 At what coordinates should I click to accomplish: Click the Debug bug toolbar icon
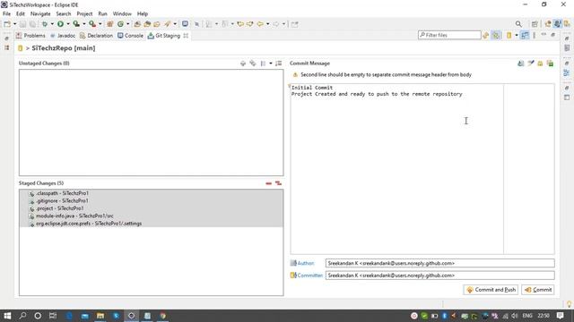click(x=45, y=24)
